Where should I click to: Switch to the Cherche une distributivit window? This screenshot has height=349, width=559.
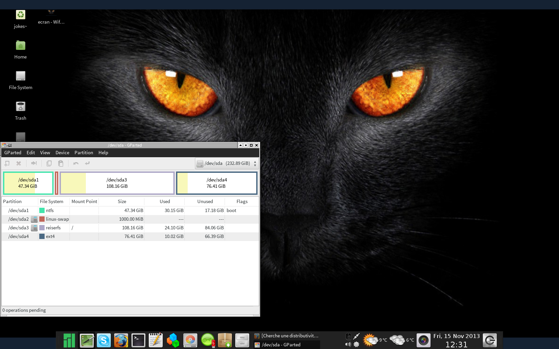point(287,336)
